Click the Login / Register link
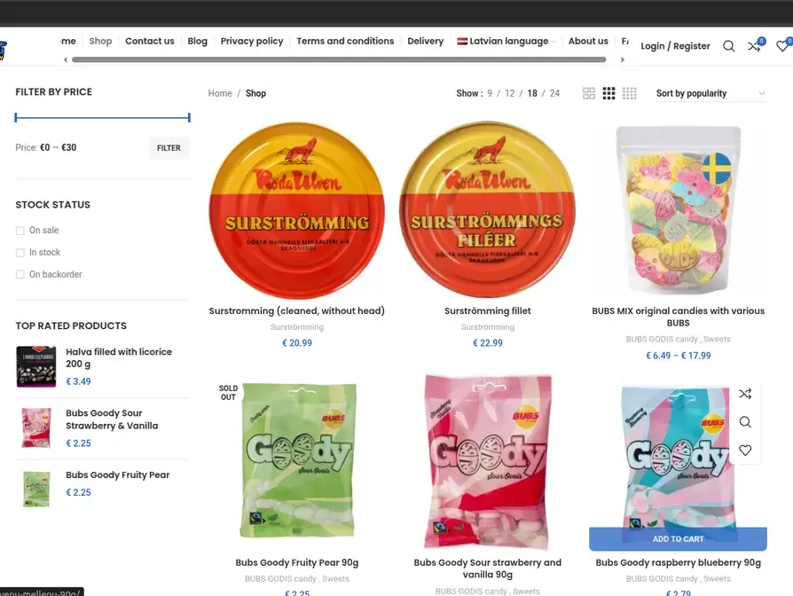The height and width of the screenshot is (596, 793). click(675, 46)
